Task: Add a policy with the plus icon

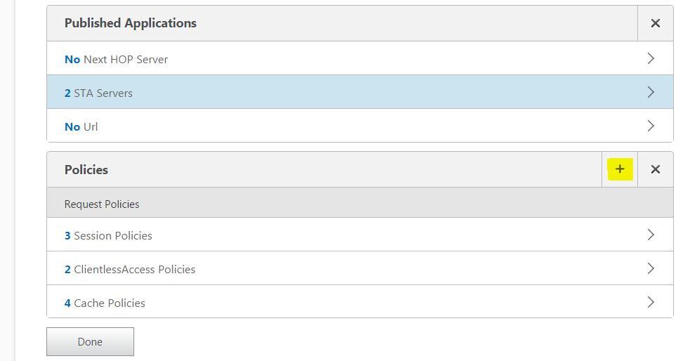Action: pyautogui.click(x=620, y=169)
